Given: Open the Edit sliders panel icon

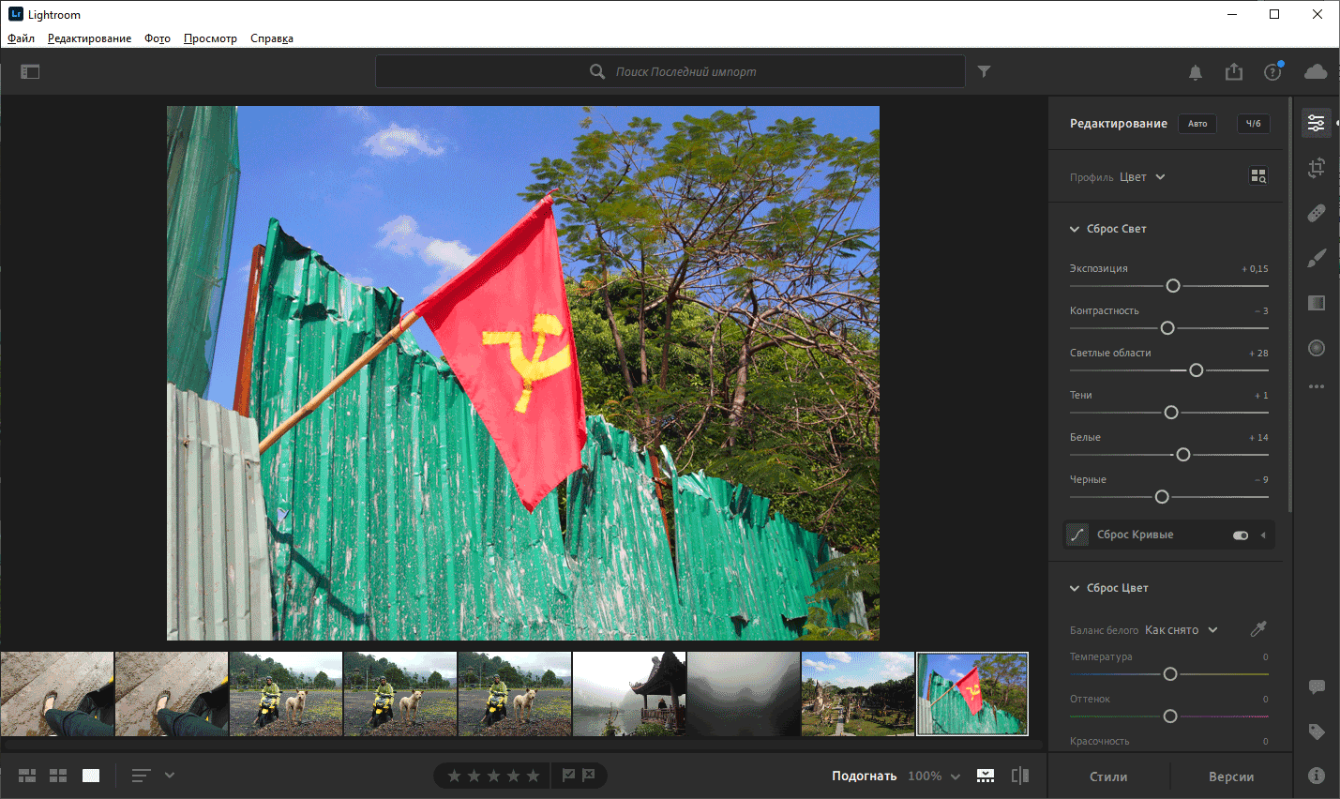Looking at the screenshot, I should (x=1317, y=123).
